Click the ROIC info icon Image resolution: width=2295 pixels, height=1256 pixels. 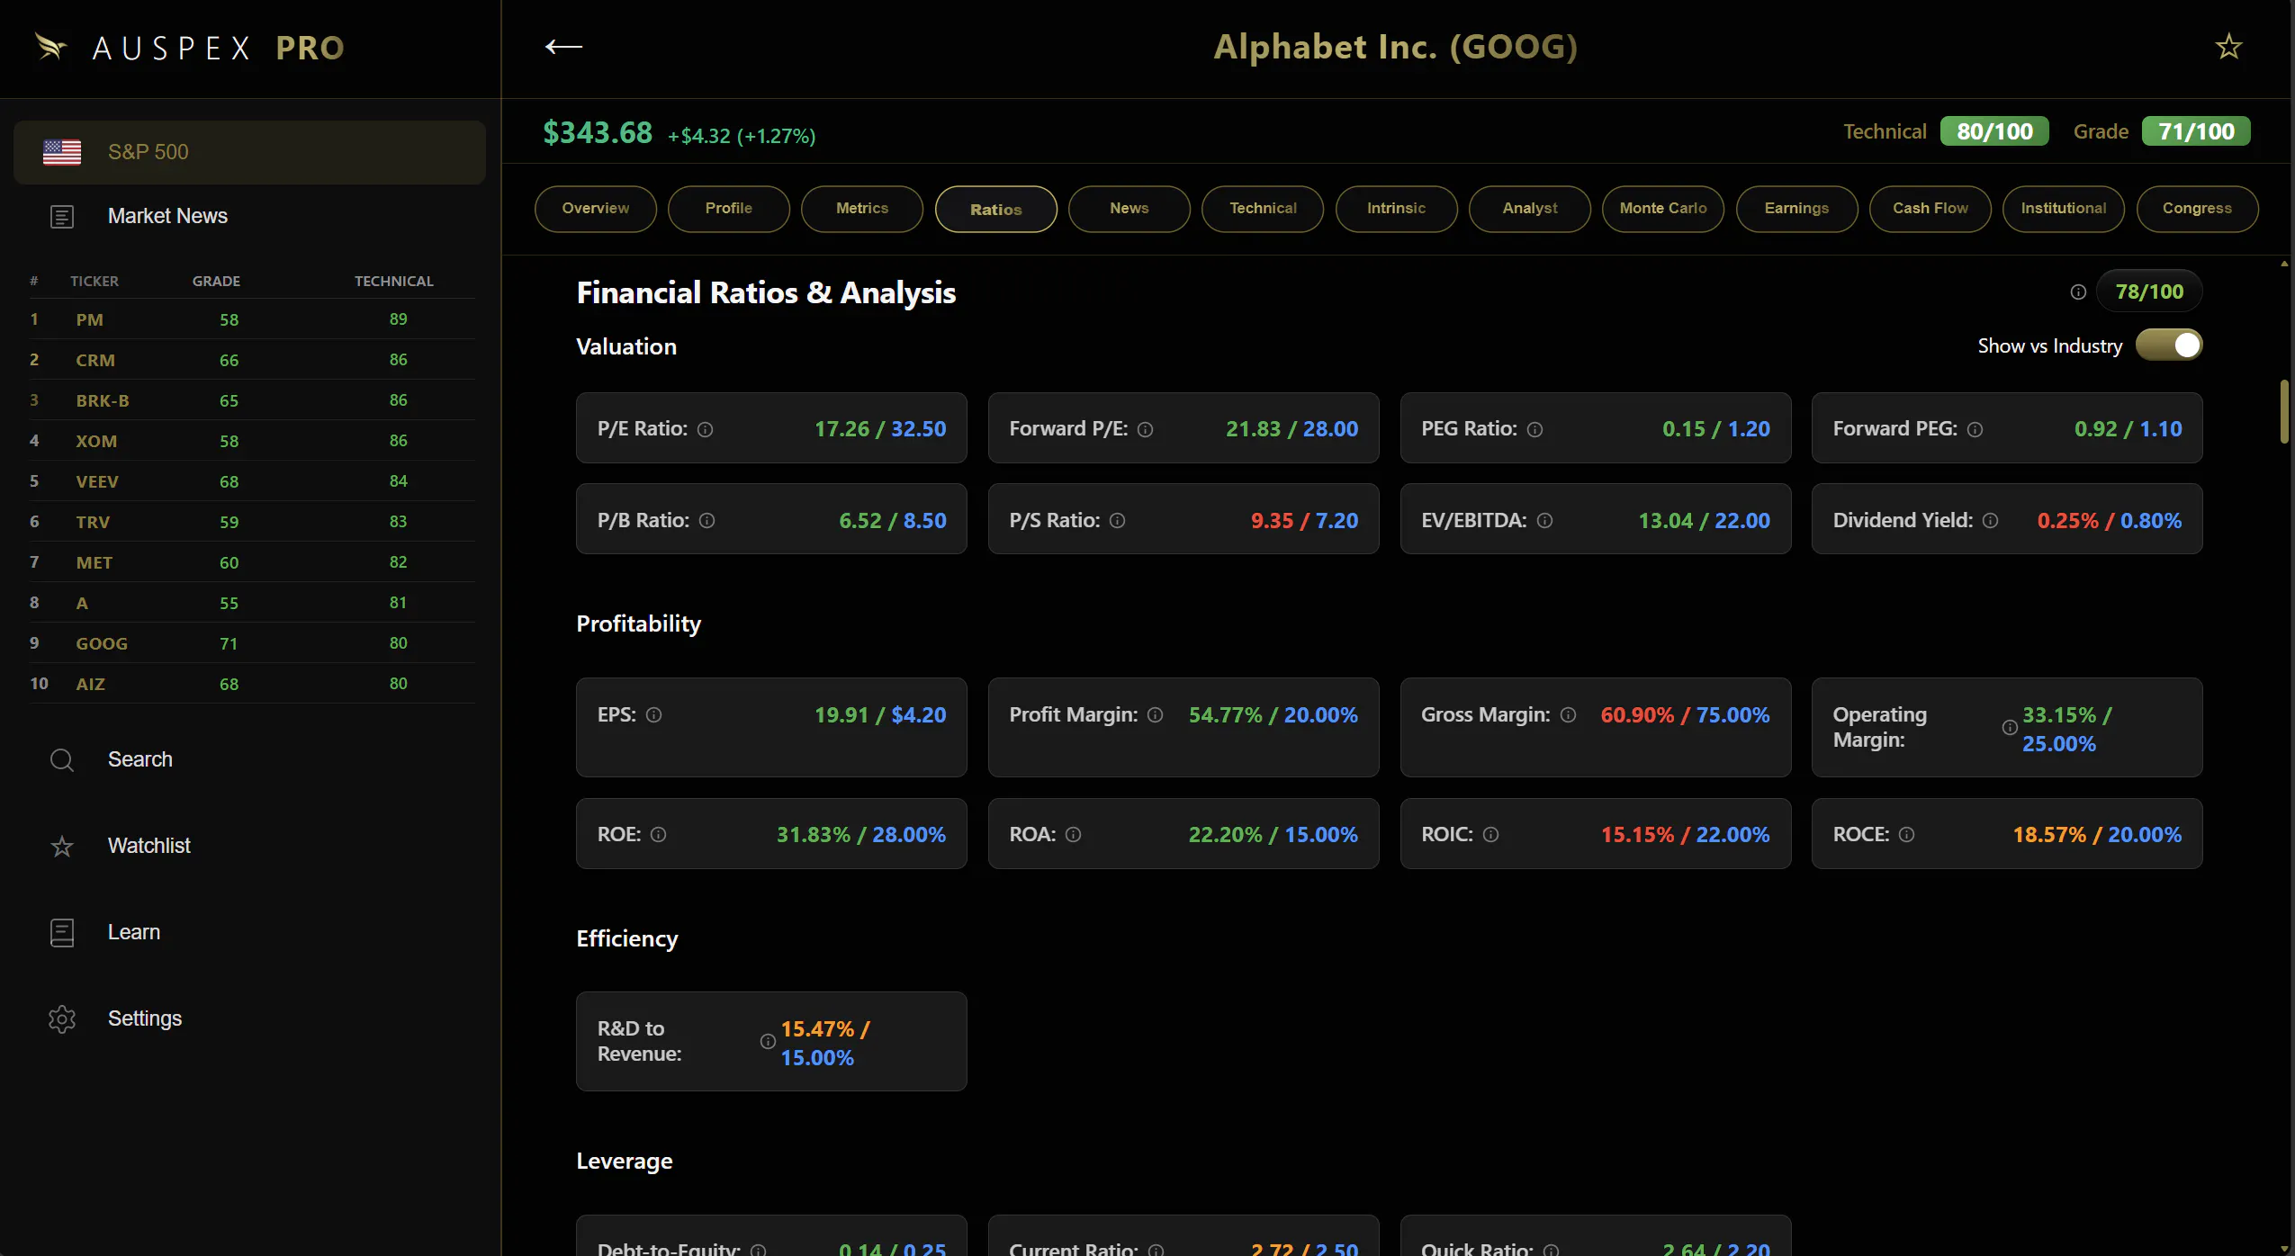[x=1491, y=835]
